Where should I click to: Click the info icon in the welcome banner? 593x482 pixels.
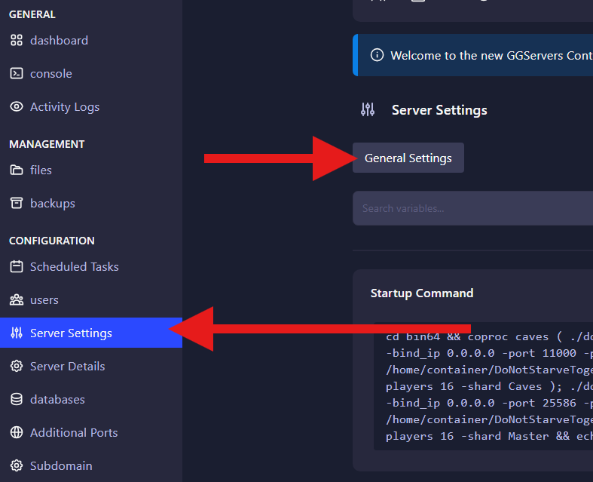(377, 55)
